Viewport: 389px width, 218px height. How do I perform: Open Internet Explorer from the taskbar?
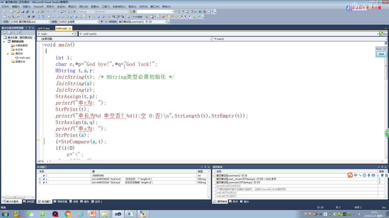81,214
